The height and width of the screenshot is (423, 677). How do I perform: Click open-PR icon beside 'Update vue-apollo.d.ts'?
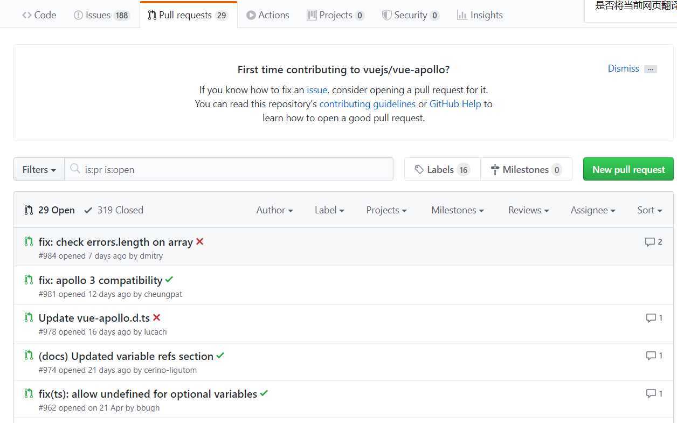click(x=29, y=317)
